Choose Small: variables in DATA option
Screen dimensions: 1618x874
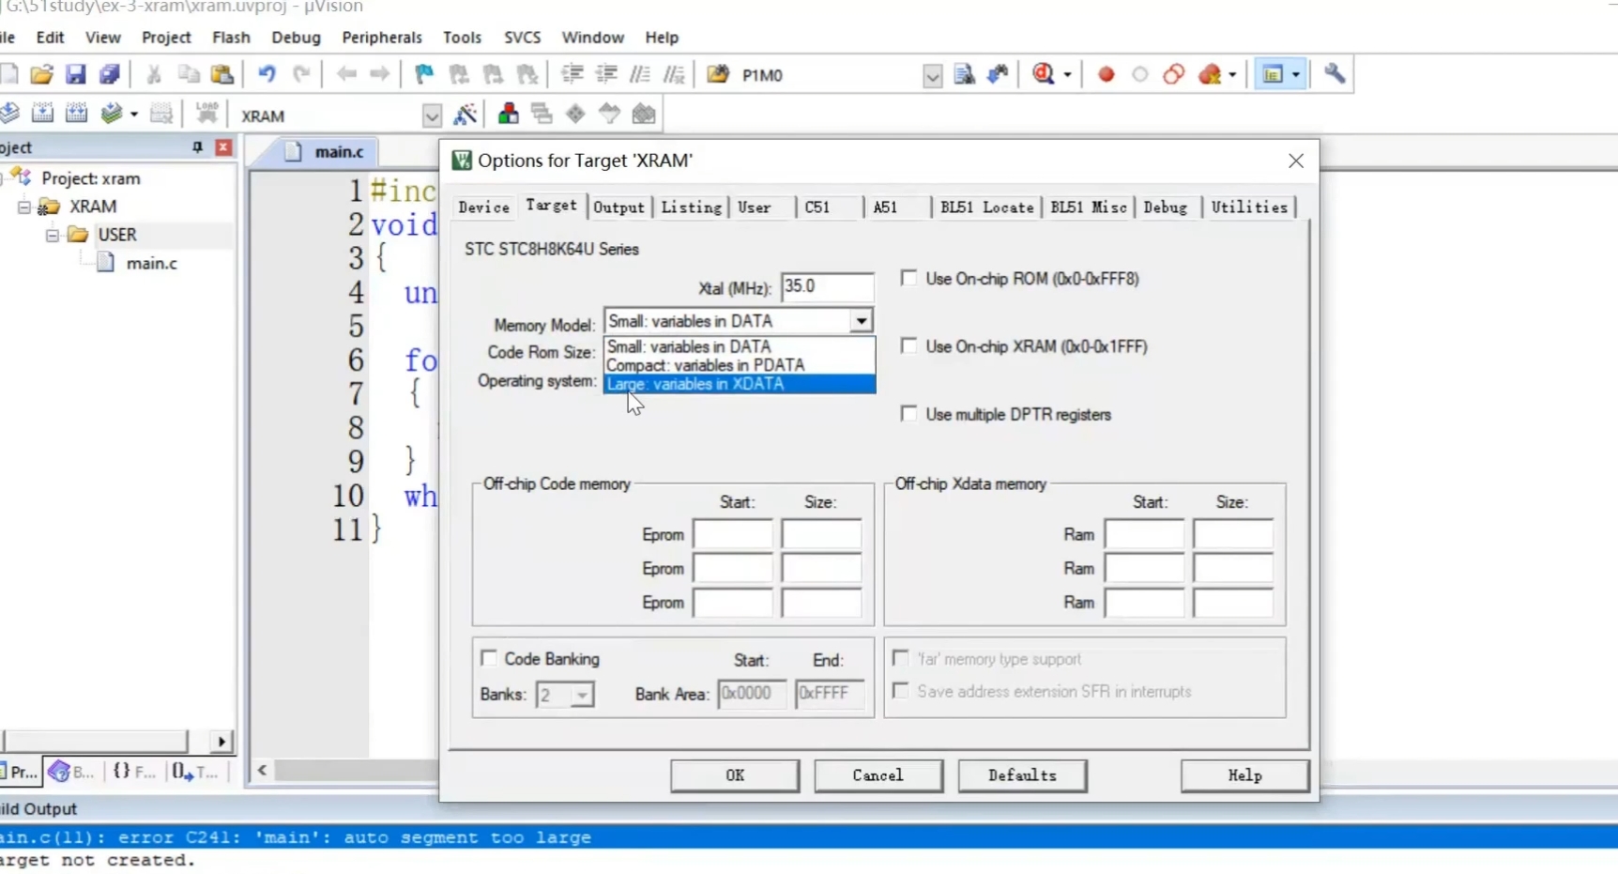point(740,346)
